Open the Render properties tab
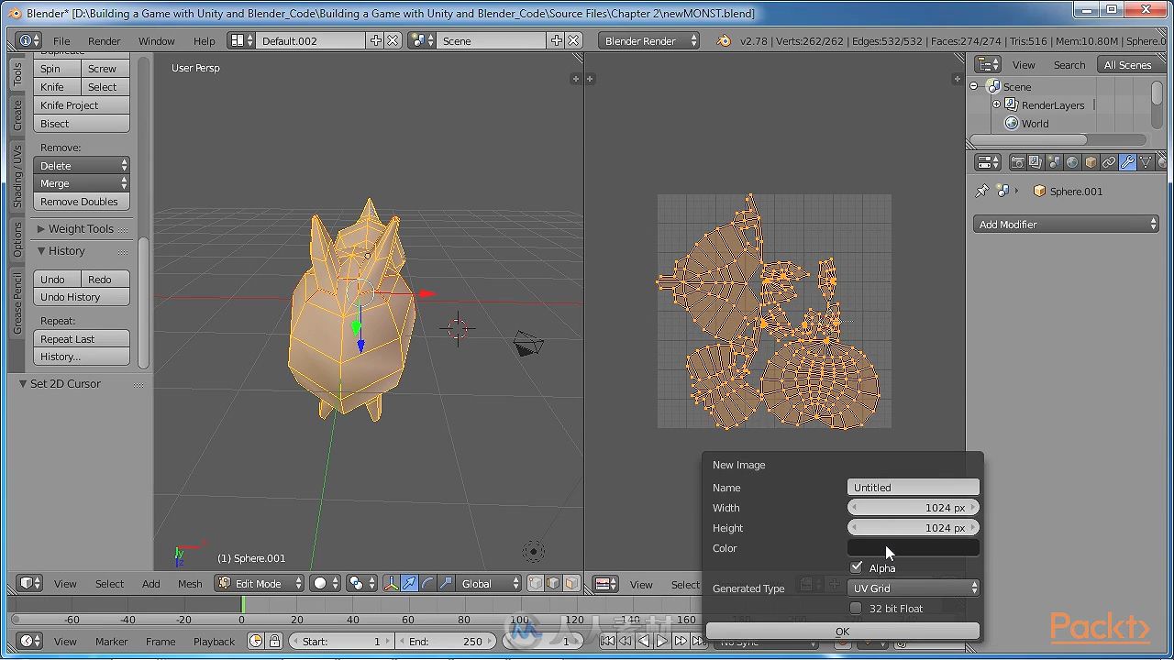Viewport: 1174px width, 660px height. [x=1017, y=162]
